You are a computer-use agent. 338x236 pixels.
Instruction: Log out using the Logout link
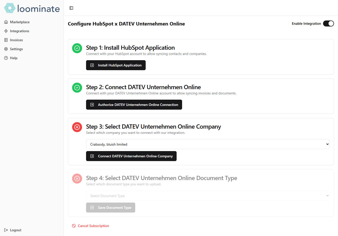click(32, 230)
